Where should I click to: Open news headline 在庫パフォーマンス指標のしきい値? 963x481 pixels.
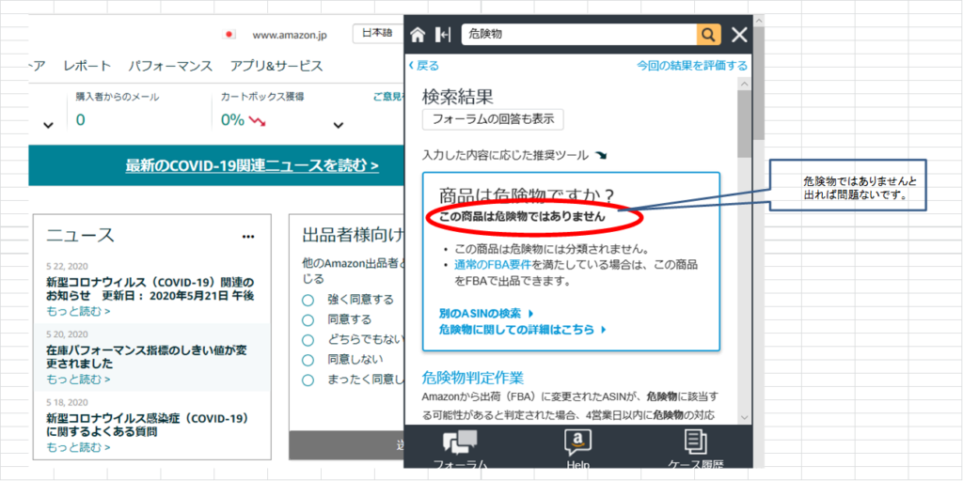pyautogui.click(x=148, y=357)
